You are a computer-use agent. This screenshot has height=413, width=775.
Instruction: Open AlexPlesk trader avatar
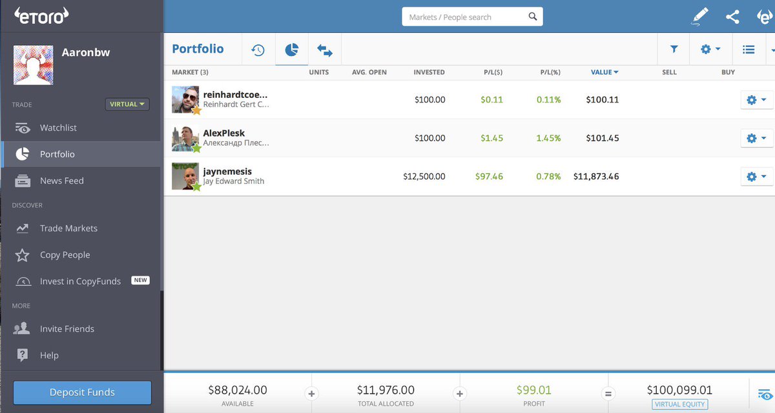pyautogui.click(x=185, y=138)
